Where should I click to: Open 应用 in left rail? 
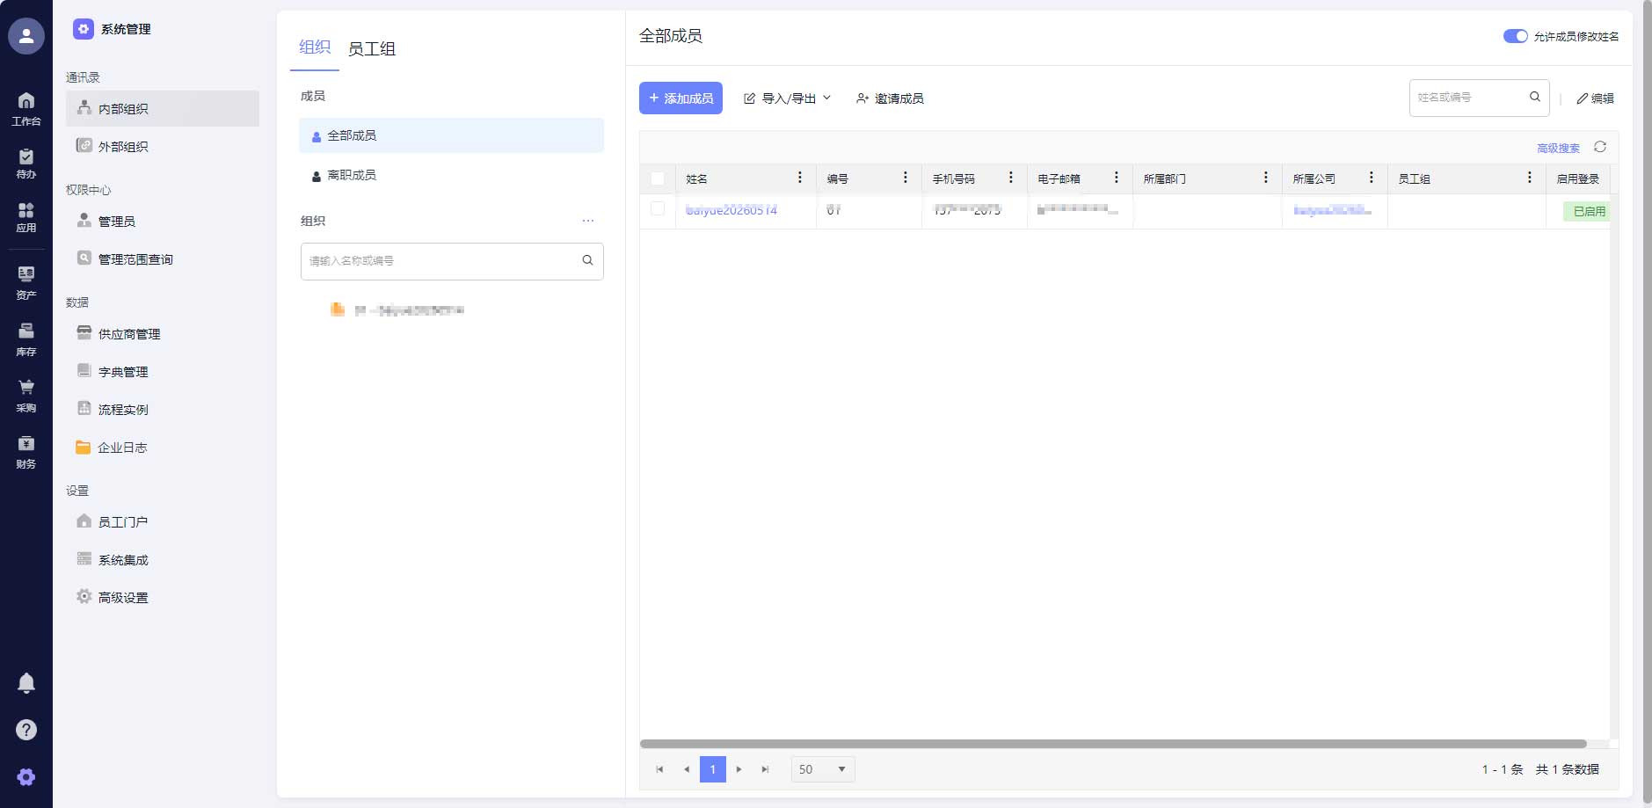(x=26, y=218)
